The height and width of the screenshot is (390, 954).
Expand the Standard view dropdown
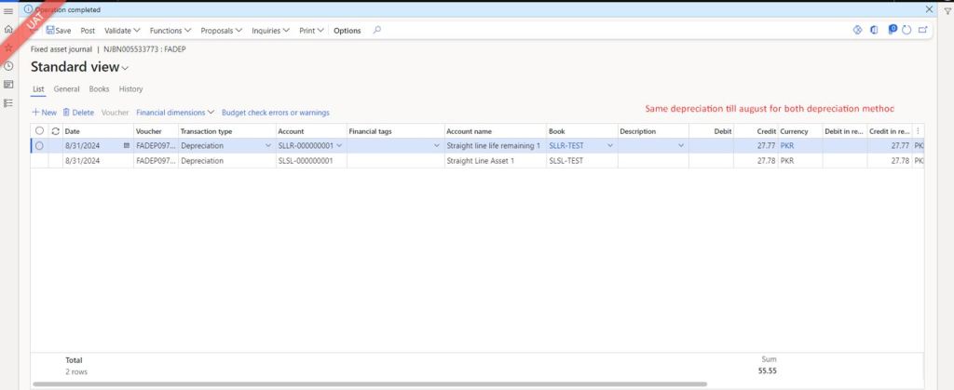[x=125, y=68]
